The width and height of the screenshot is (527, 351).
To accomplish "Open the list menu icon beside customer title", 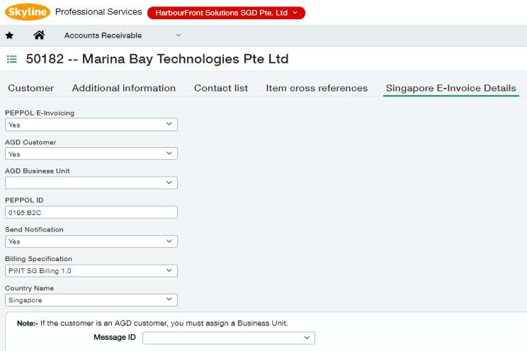I will click(x=11, y=59).
